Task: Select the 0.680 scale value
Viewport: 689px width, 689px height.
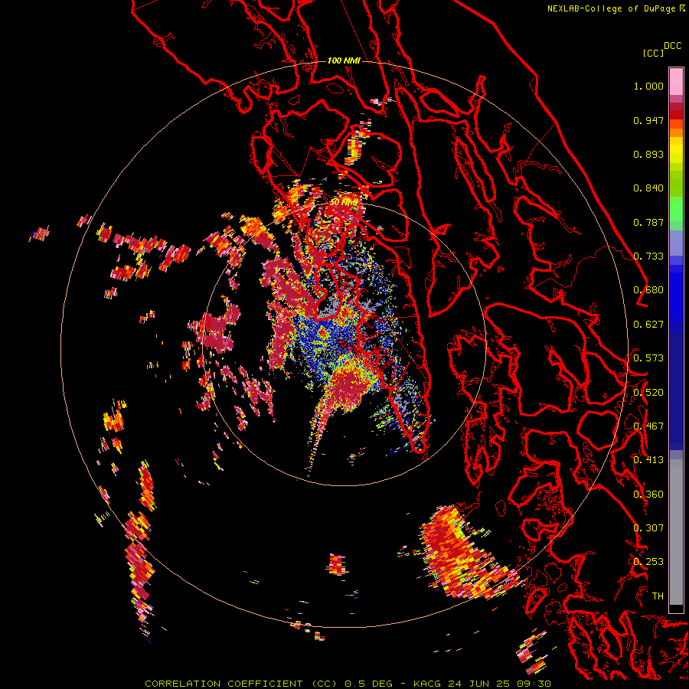Action: (648, 290)
